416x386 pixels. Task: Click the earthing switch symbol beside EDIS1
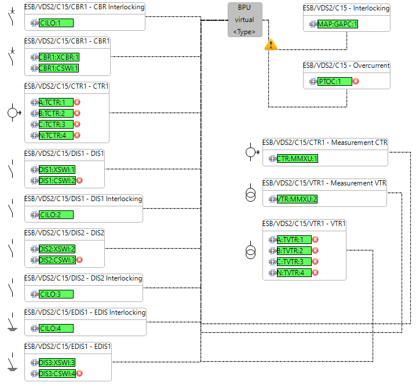[x=11, y=362]
